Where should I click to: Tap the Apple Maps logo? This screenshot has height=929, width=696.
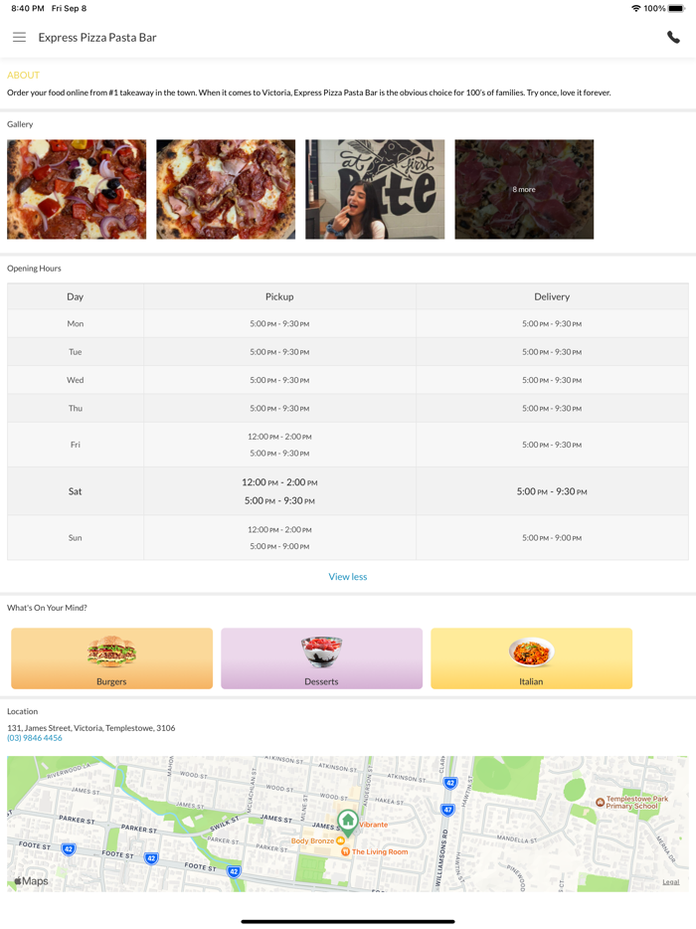click(31, 881)
